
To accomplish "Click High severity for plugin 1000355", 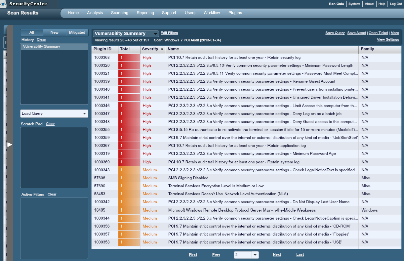I will tap(147, 130).
